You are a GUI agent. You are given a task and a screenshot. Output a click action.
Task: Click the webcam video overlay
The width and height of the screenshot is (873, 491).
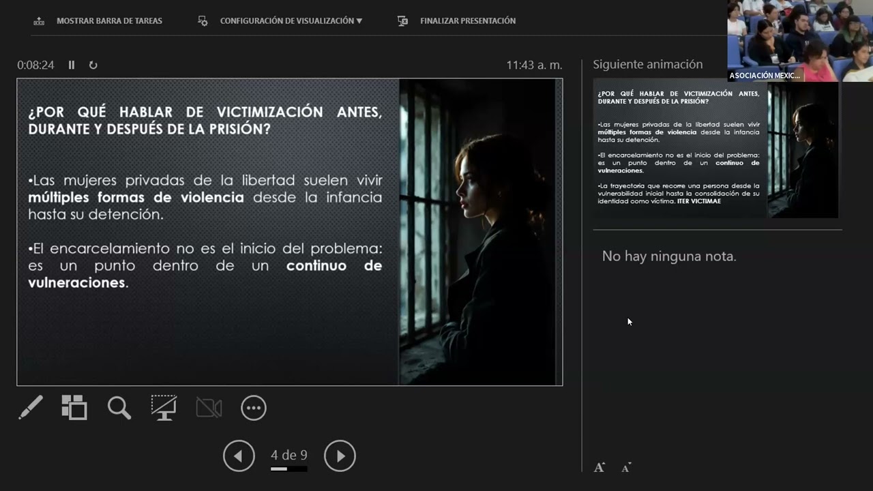pos(800,41)
